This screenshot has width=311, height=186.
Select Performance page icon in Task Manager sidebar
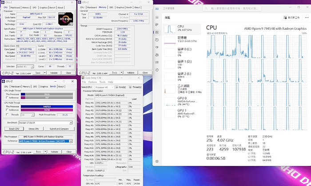coord(157,32)
